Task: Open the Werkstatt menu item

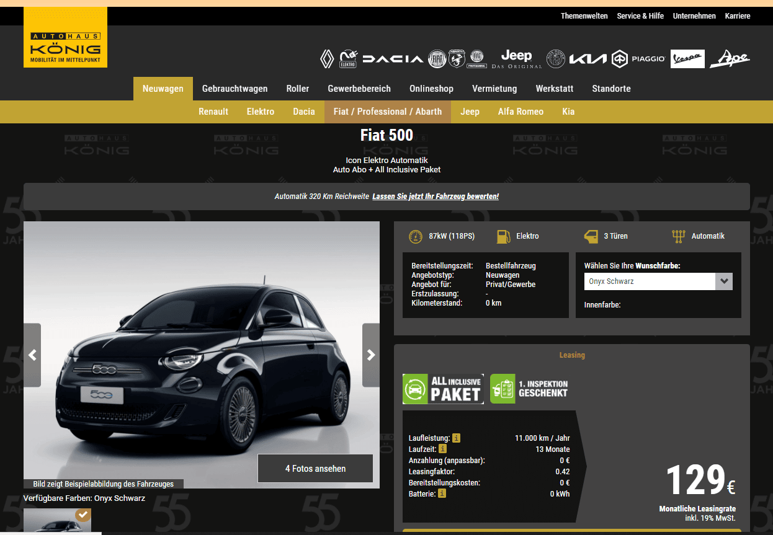Action: pyautogui.click(x=555, y=89)
